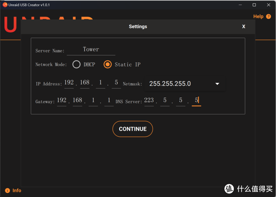Select DHCP network mode
The image size is (276, 197).
point(77,64)
